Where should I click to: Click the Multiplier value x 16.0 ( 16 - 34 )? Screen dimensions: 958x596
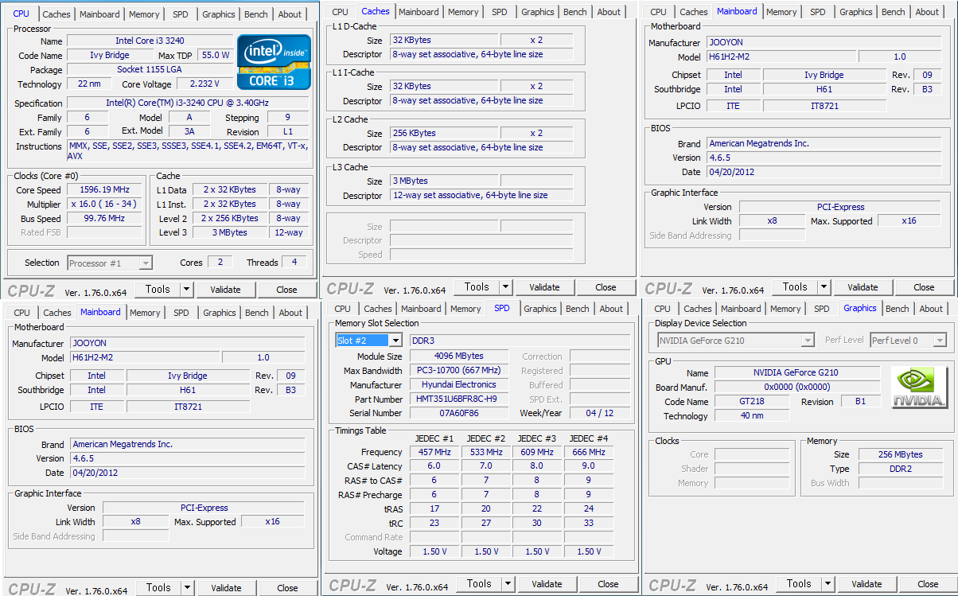[x=105, y=204]
